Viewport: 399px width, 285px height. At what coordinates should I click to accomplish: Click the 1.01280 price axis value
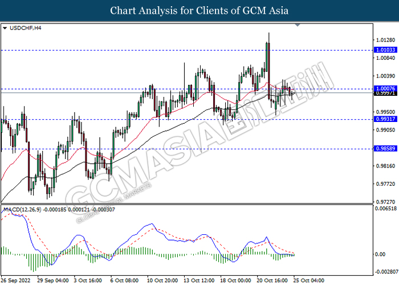click(x=385, y=40)
